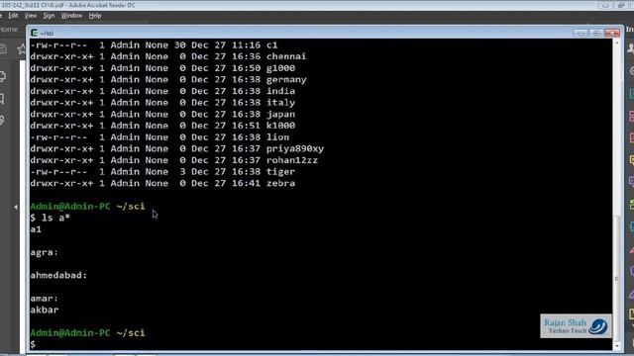Screen dimensions: 634x356
Task: Click the 16:51 timestamp in k1000 row
Action: pyautogui.click(x=246, y=126)
